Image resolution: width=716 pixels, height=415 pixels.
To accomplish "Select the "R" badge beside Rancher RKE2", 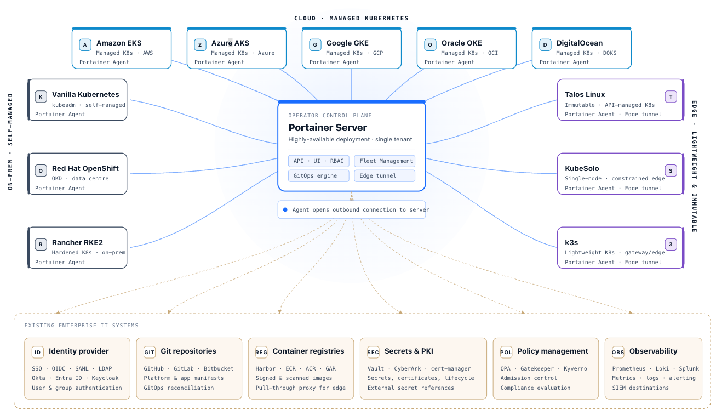I will [x=41, y=245].
